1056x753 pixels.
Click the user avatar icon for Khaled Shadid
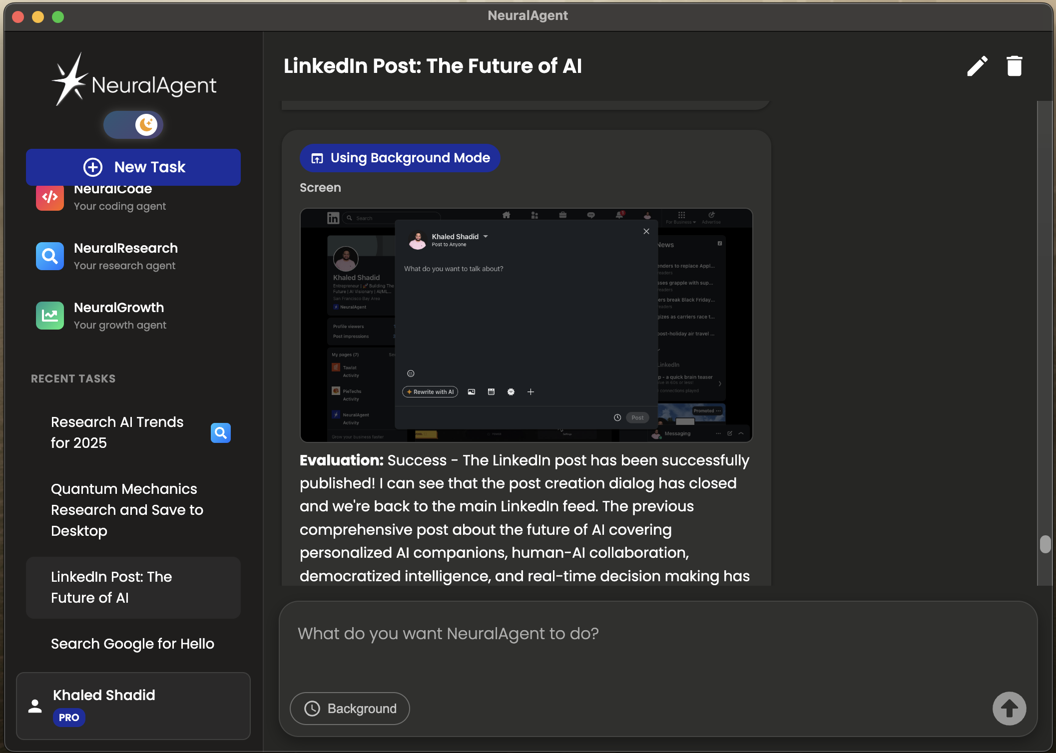point(35,706)
